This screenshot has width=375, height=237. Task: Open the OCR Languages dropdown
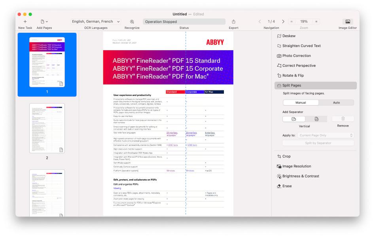click(x=96, y=21)
